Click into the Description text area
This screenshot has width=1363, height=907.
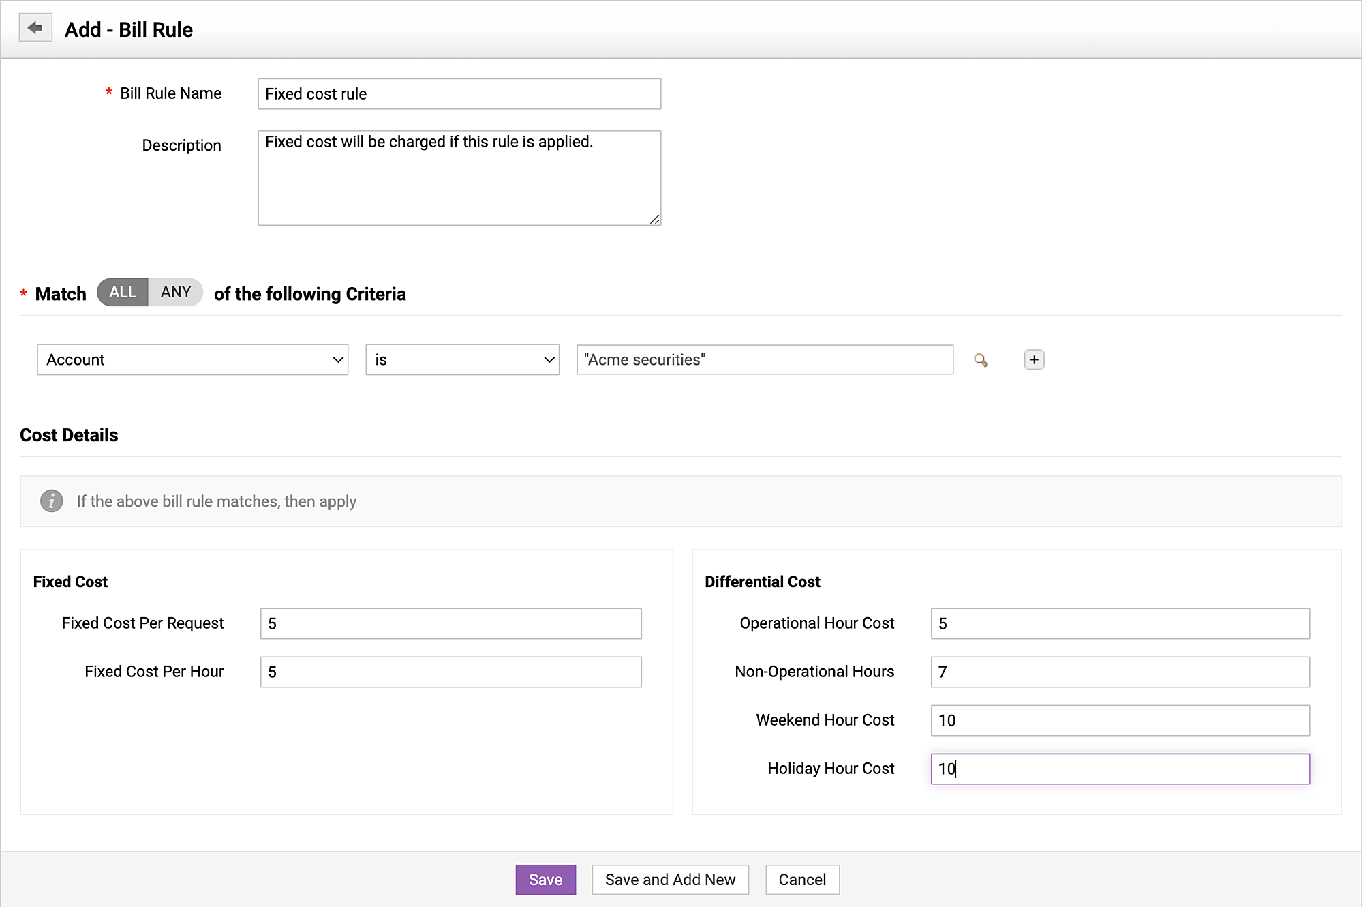459,178
